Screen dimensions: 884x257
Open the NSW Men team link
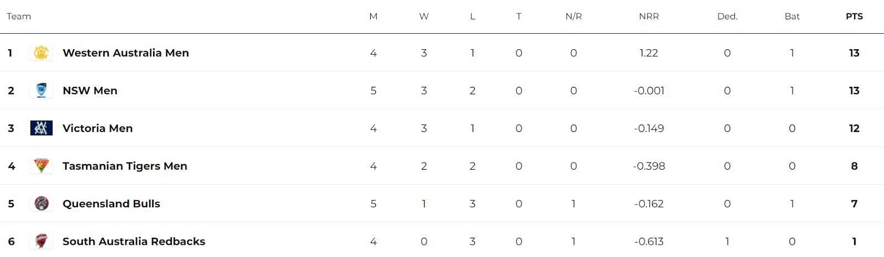pos(90,91)
